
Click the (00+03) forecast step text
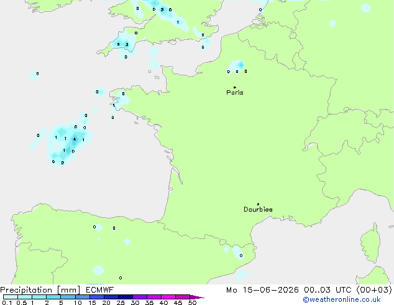click(374, 290)
